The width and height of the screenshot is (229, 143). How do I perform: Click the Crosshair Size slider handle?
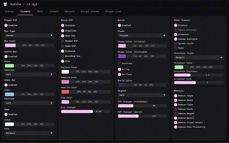coord(194,82)
